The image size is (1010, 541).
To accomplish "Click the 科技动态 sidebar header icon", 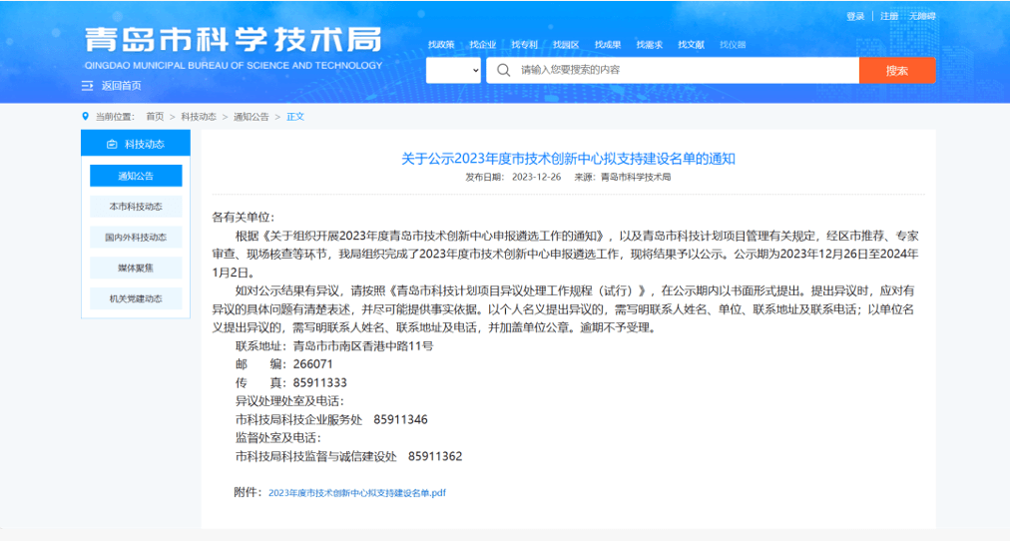I will 112,145.
